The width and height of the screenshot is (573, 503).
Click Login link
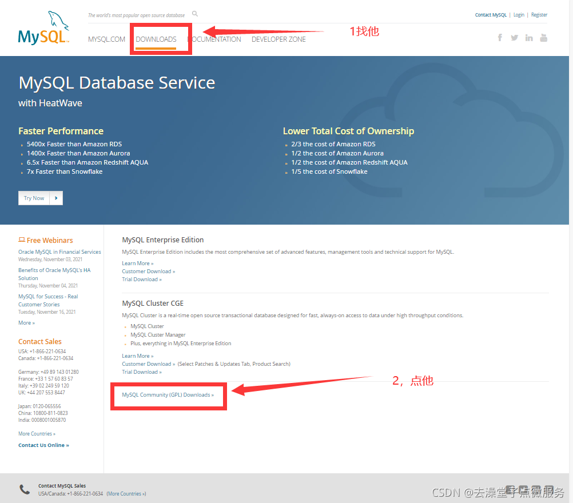tap(519, 15)
